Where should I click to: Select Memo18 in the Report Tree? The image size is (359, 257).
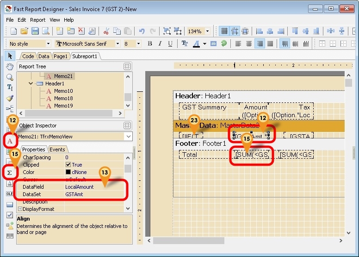click(x=63, y=98)
